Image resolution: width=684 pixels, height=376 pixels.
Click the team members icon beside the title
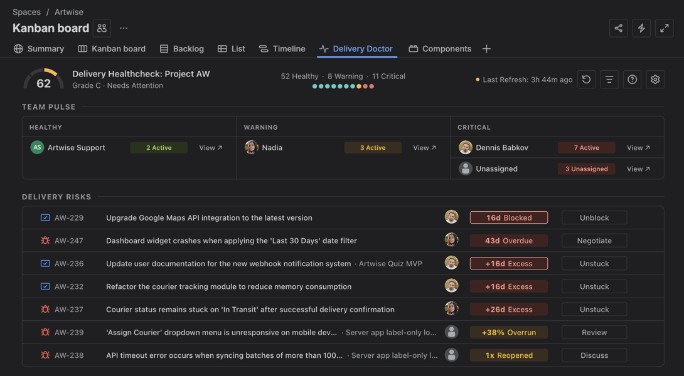click(102, 28)
